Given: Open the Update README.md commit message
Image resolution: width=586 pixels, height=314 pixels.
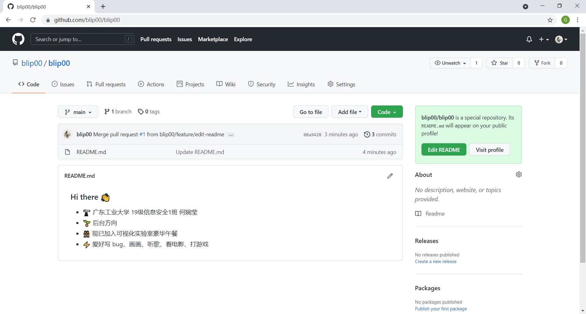Looking at the screenshot, I should click(200, 152).
